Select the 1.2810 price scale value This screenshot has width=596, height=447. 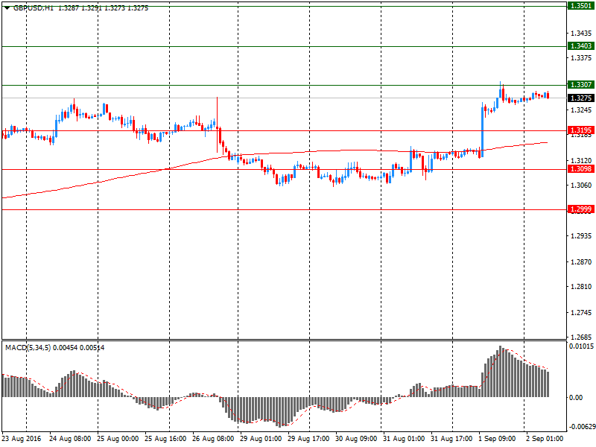pos(581,287)
